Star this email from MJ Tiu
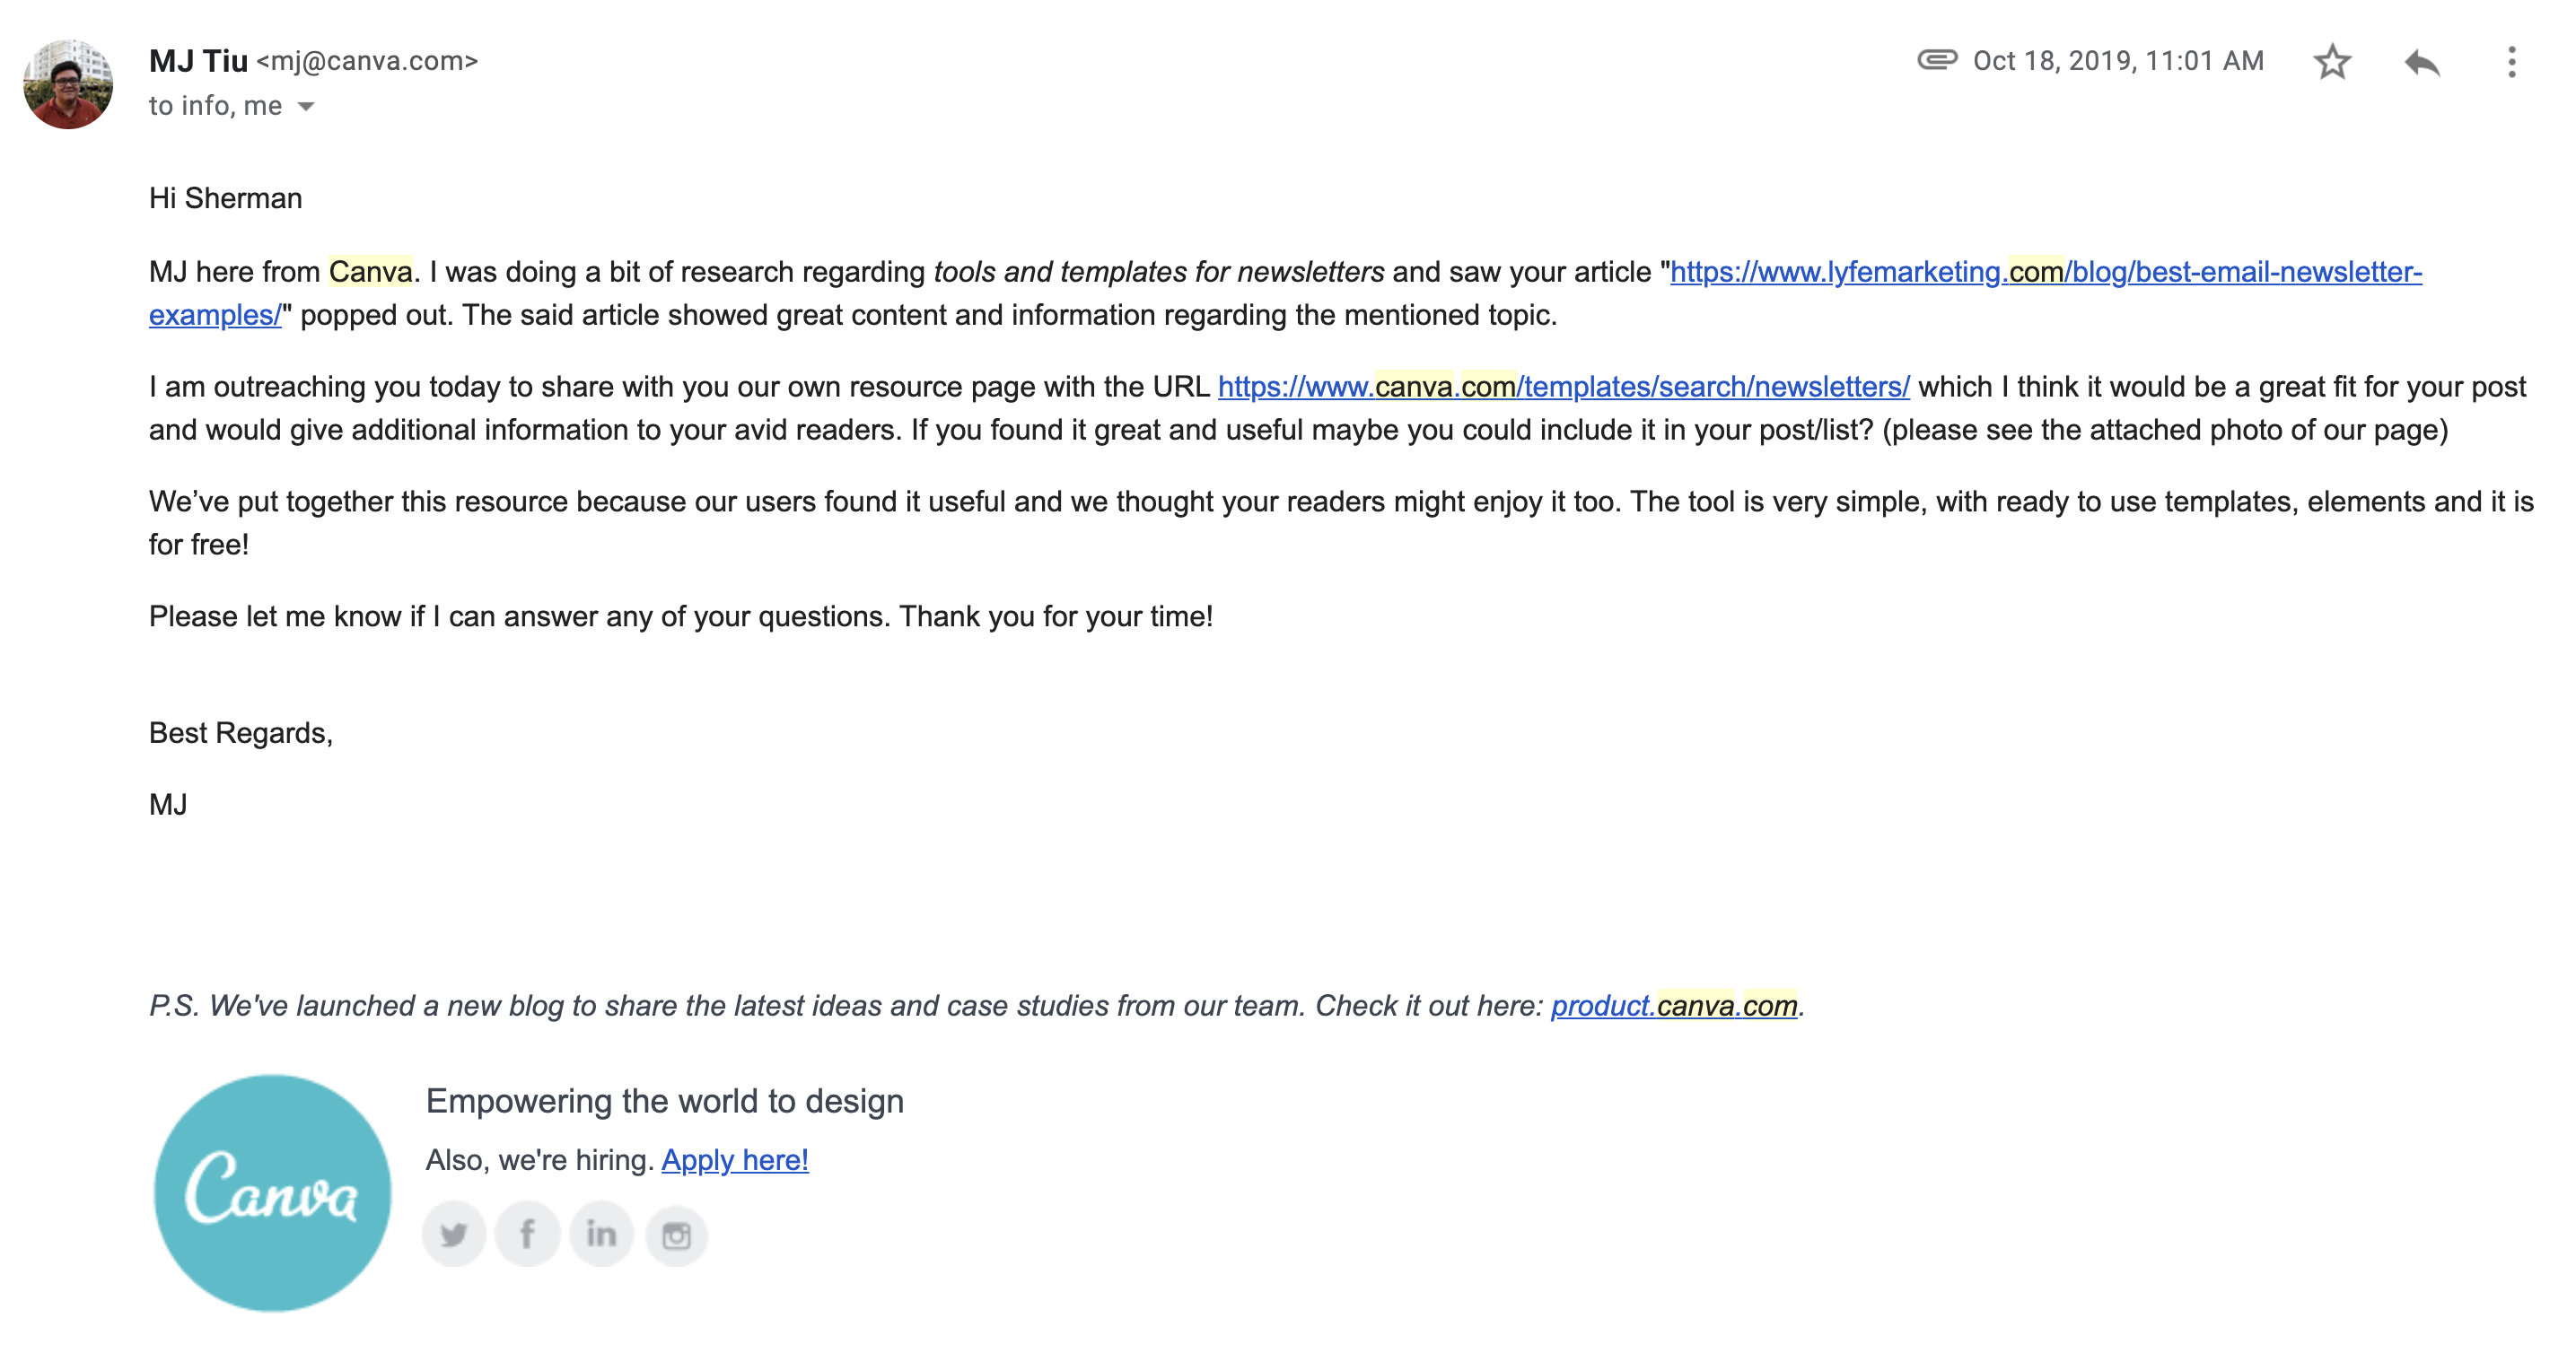This screenshot has width=2576, height=1362. (x=2332, y=62)
